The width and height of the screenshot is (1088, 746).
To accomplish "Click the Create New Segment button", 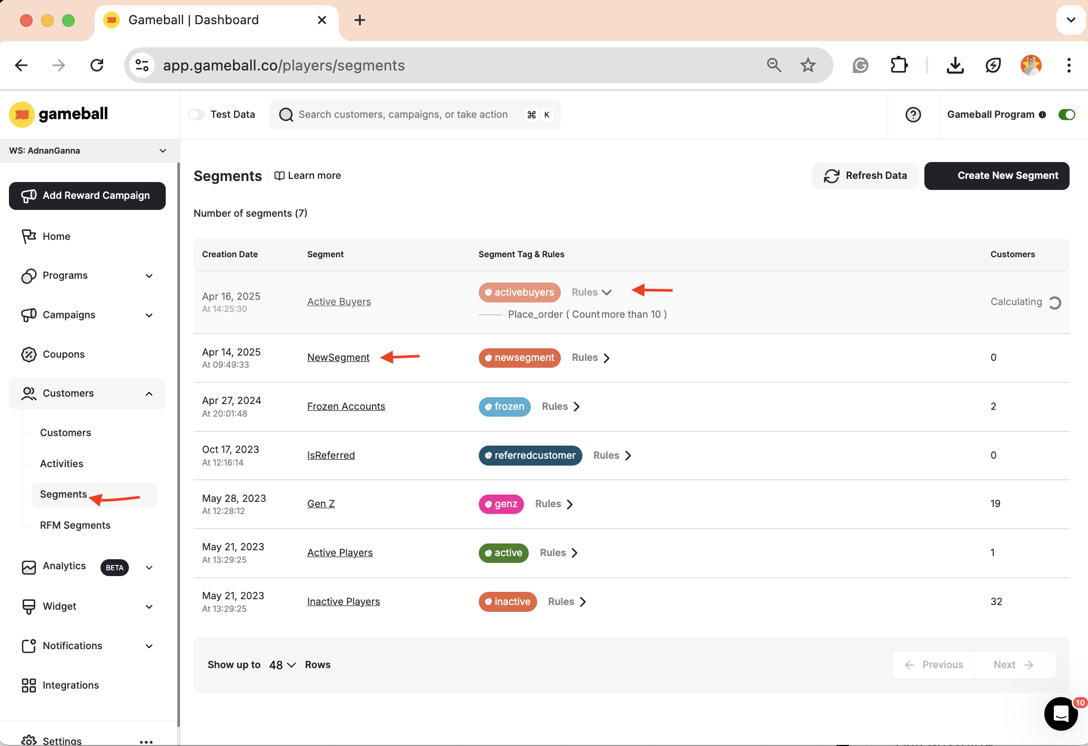I will [x=996, y=176].
